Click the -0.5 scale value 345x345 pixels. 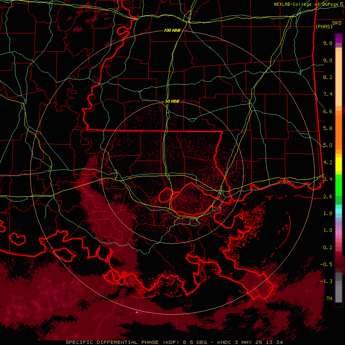click(326, 264)
